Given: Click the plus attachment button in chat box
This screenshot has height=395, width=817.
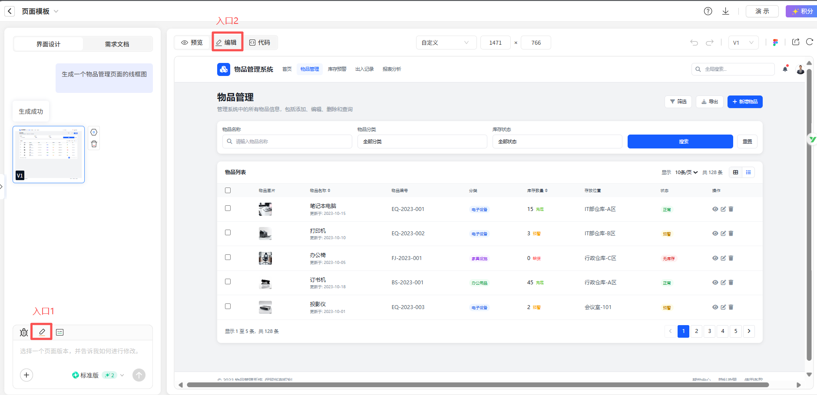Looking at the screenshot, I should (x=26, y=375).
